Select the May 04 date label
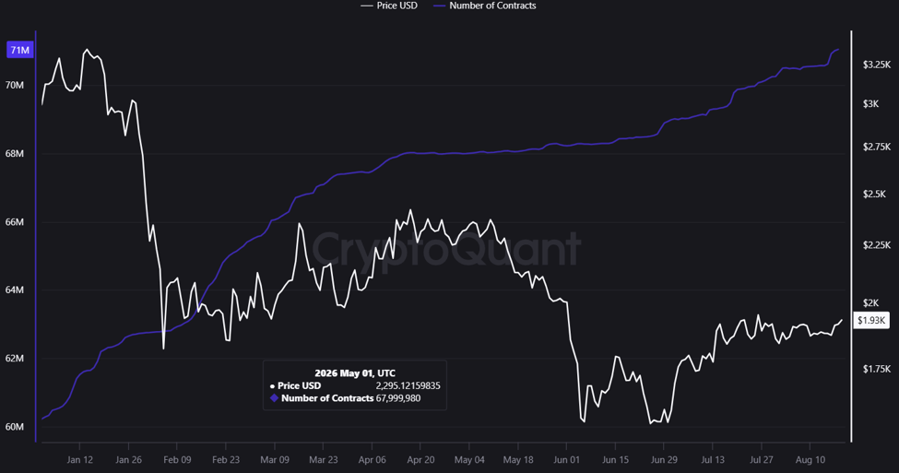Viewport: 899px width, 473px height. tap(469, 460)
